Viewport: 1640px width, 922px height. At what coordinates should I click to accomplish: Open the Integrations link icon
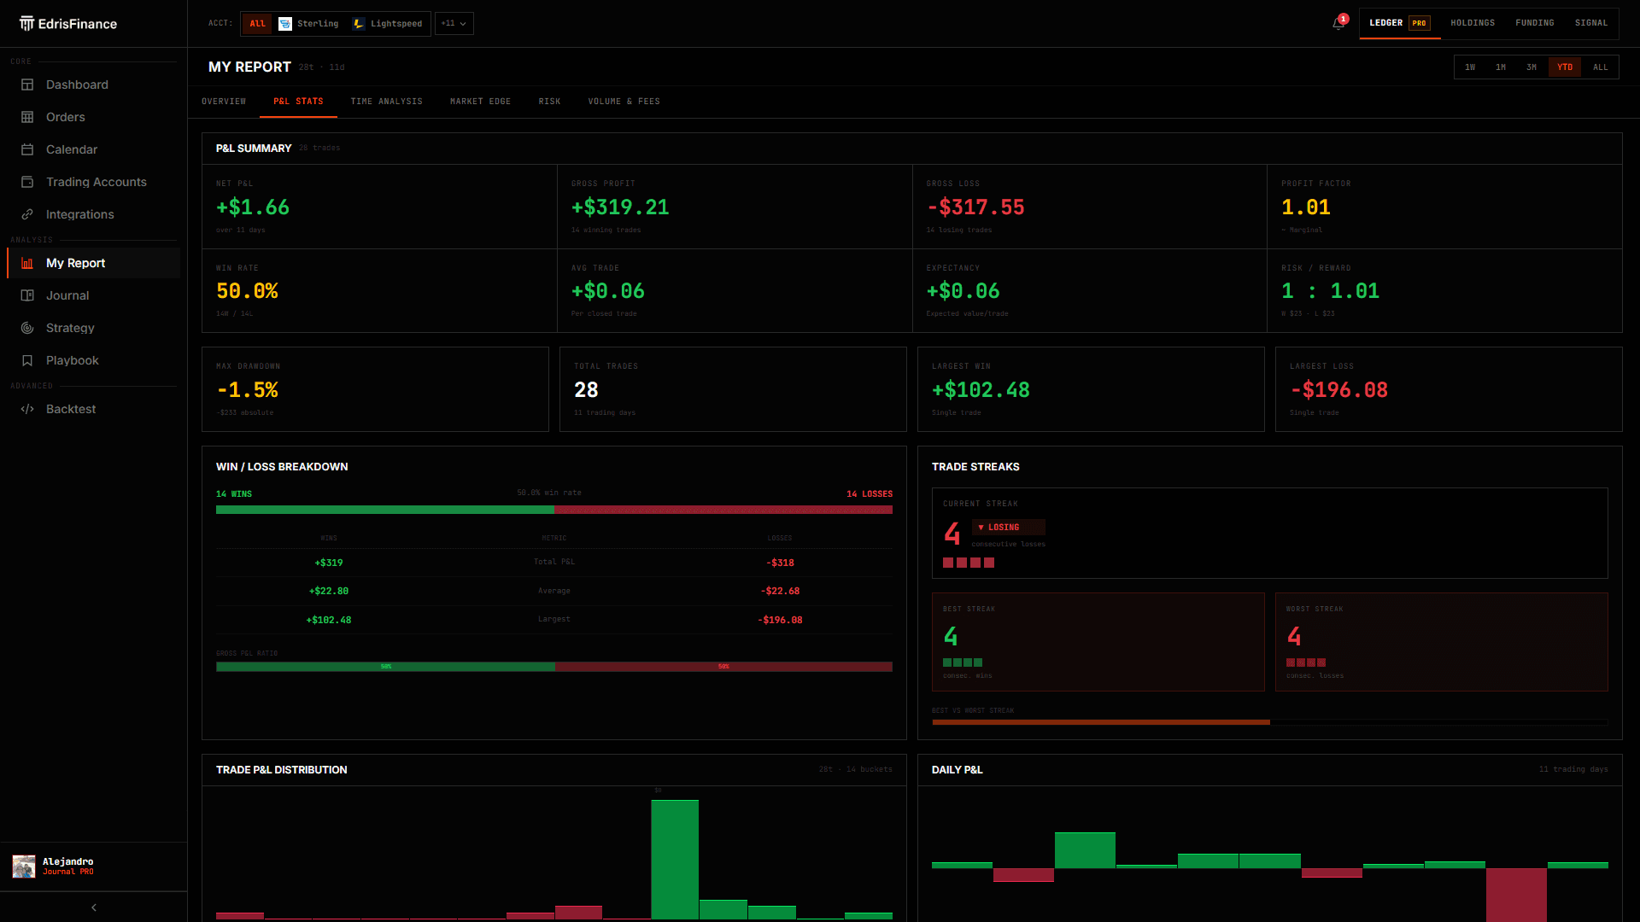click(x=27, y=214)
